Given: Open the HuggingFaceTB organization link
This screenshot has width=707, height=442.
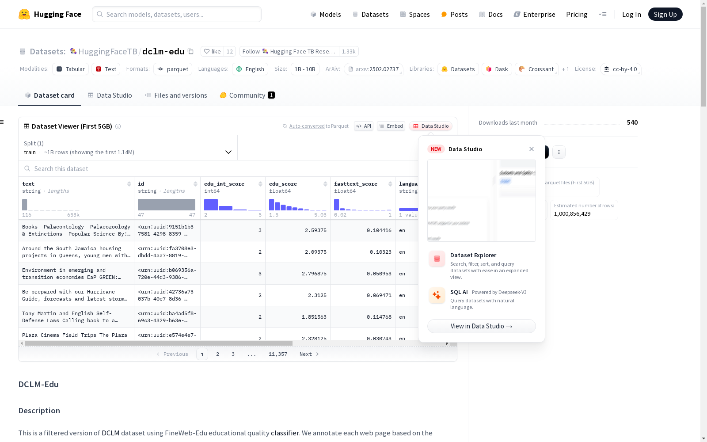Looking at the screenshot, I should coord(108,51).
